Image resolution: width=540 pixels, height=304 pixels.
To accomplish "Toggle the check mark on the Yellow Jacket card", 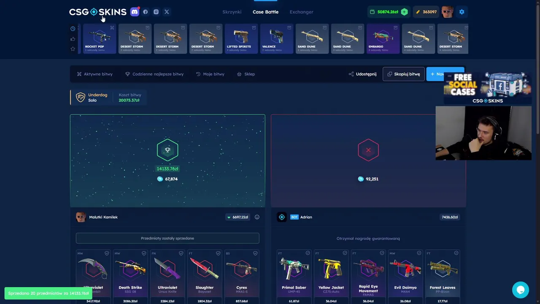I will click(345, 253).
